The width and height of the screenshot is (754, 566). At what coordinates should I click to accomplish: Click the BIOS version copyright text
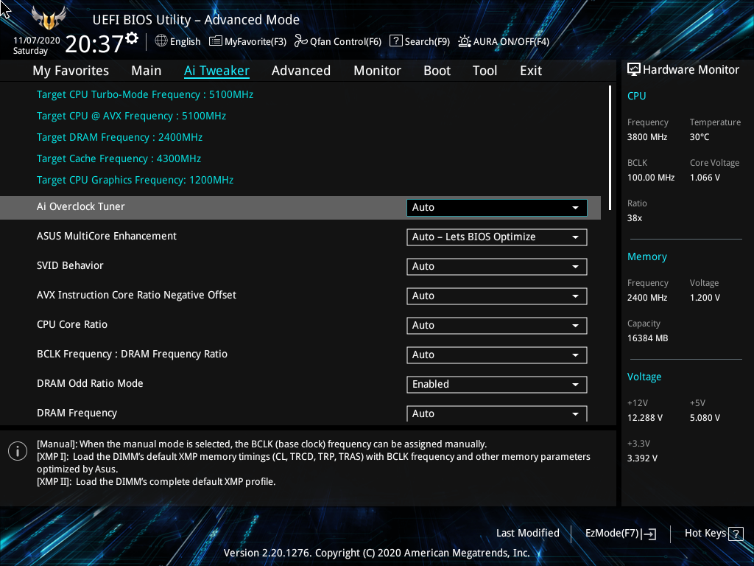[x=376, y=553]
